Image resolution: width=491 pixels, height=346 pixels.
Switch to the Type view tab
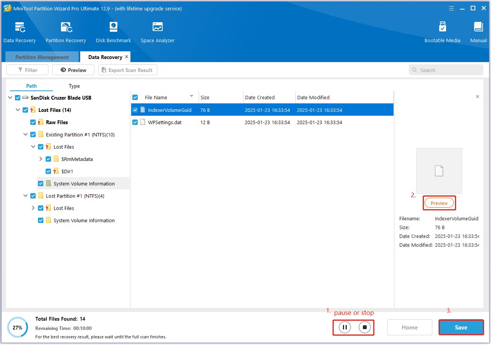(x=74, y=86)
